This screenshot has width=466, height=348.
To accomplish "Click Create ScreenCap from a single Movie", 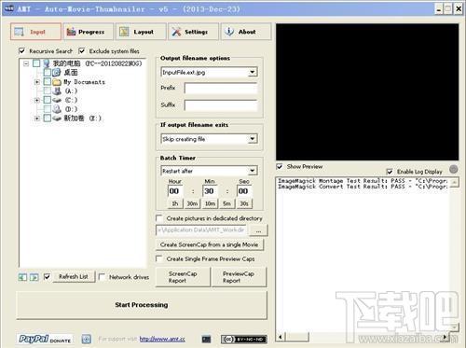I will [x=209, y=244].
